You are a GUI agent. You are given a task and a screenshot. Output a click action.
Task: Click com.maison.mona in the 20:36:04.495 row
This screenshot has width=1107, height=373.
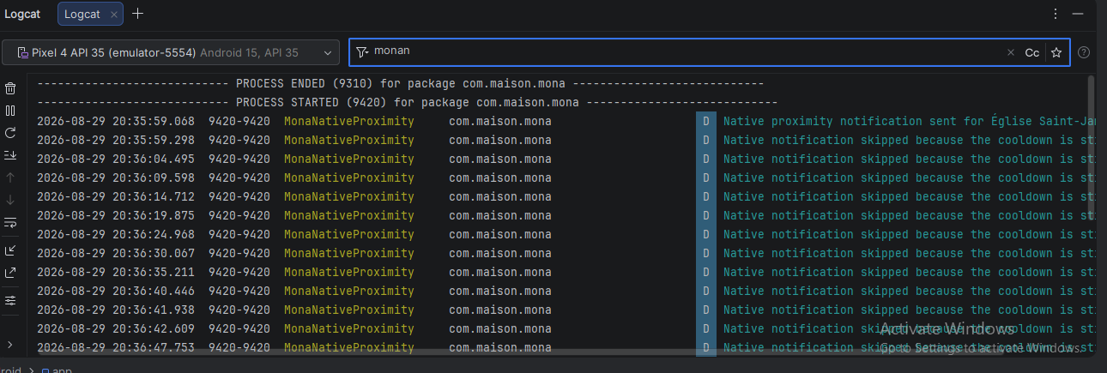click(x=500, y=159)
